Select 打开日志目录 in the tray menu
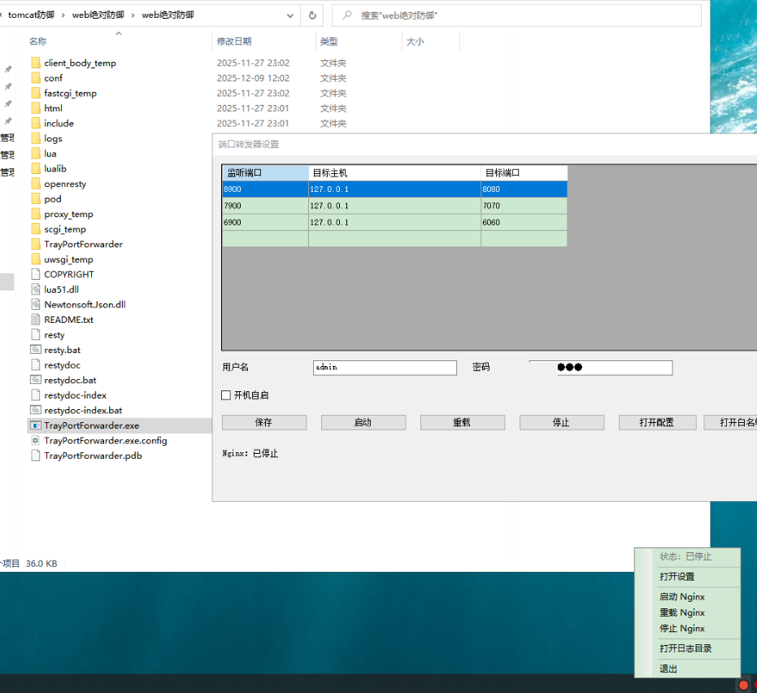The height and width of the screenshot is (693, 757). point(685,648)
